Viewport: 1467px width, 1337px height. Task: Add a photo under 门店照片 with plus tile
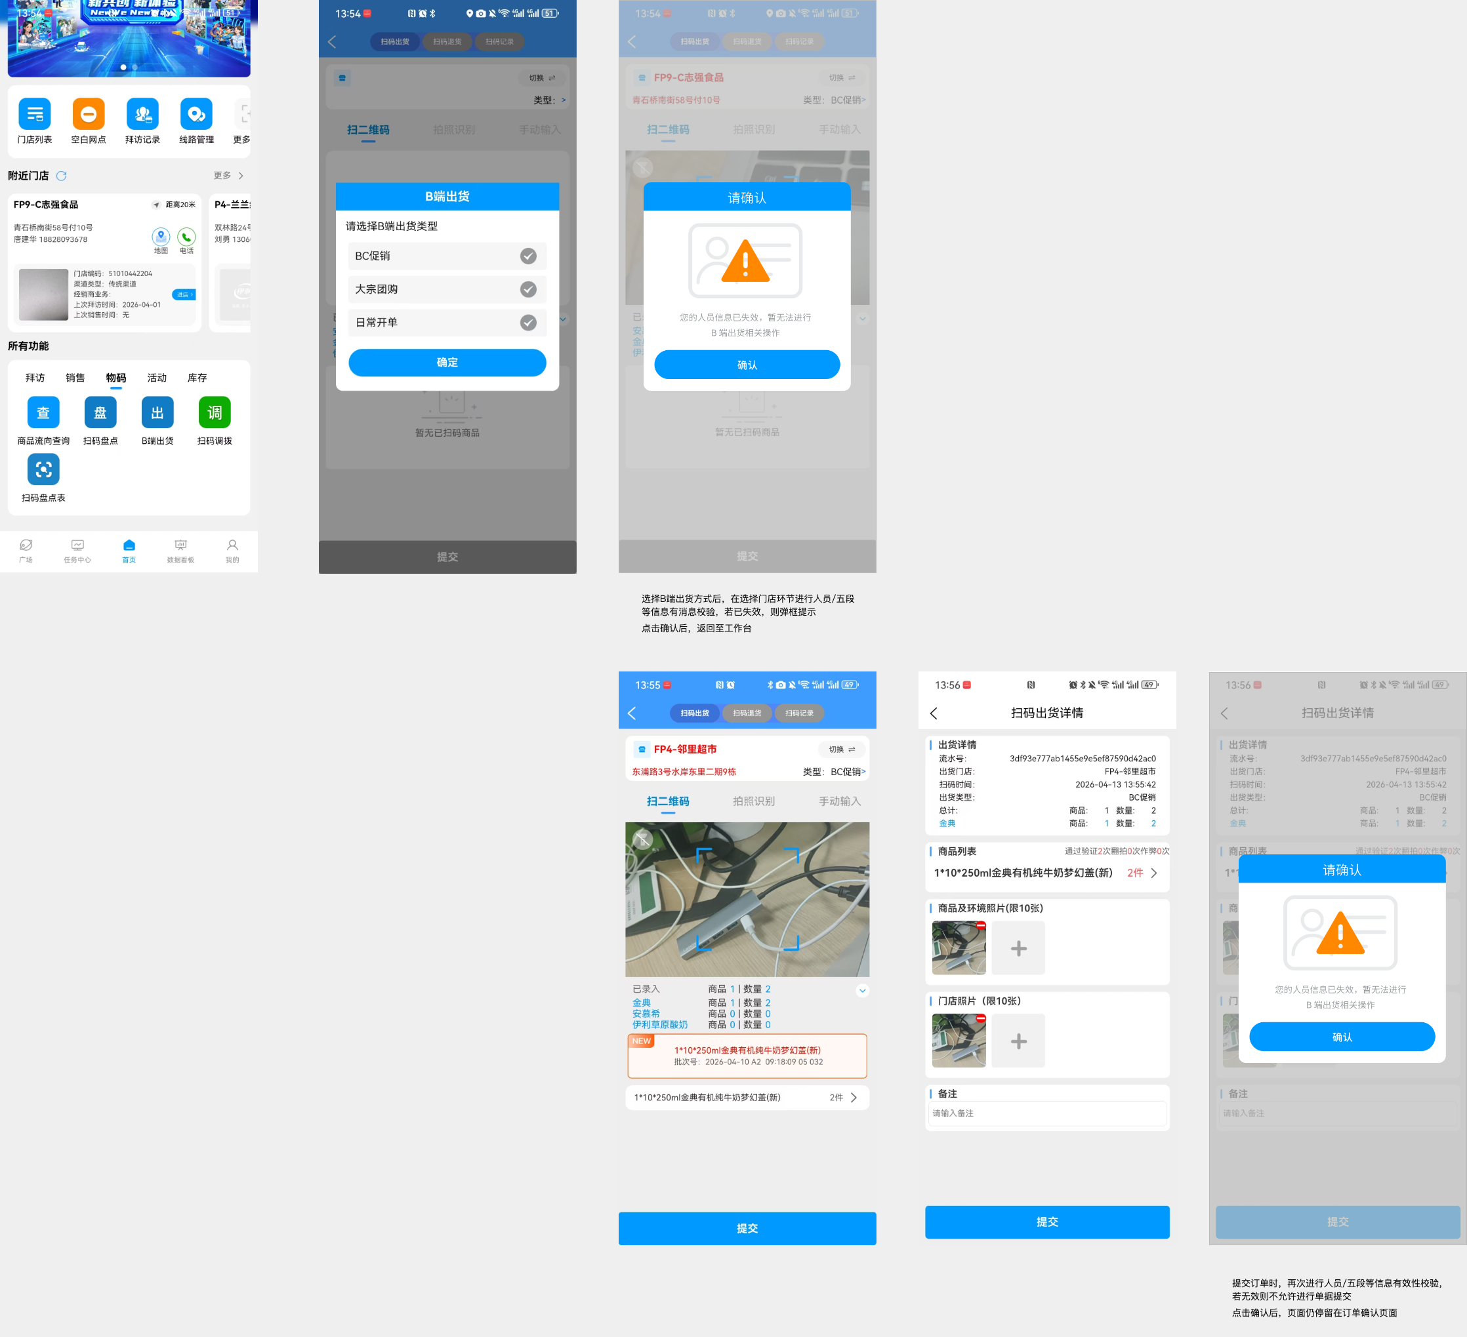point(1018,1041)
